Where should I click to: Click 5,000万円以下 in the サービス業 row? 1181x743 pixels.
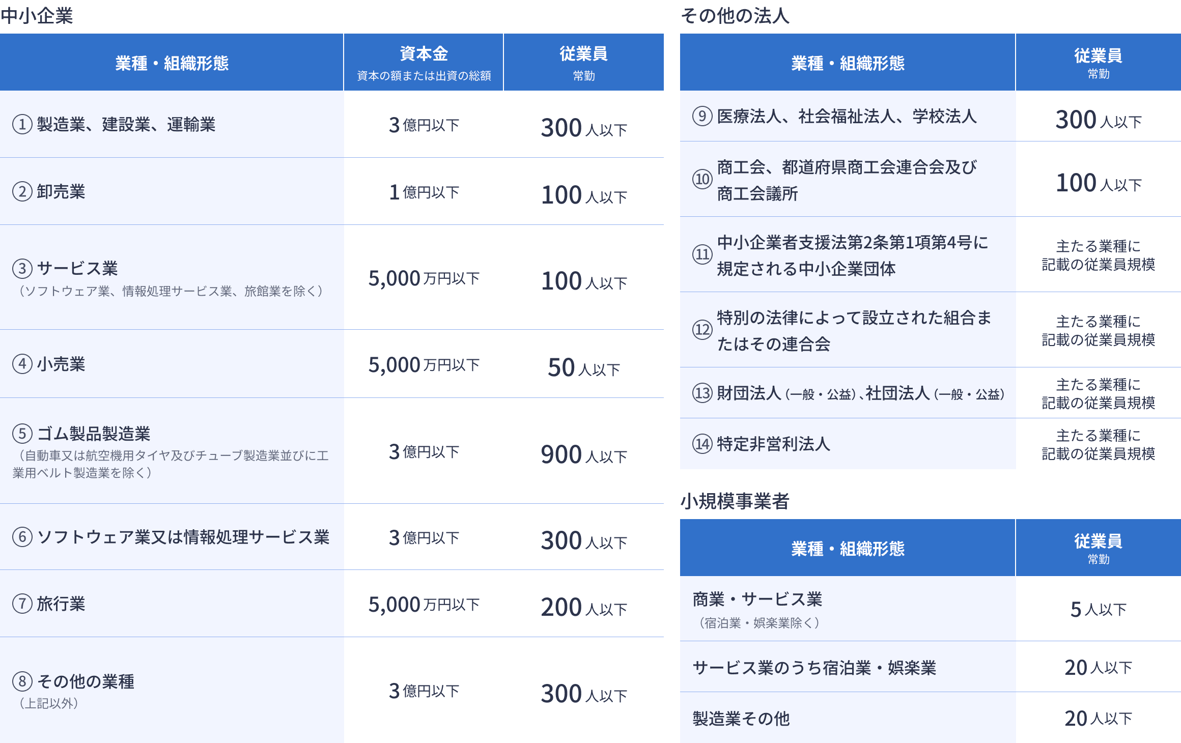[424, 278]
